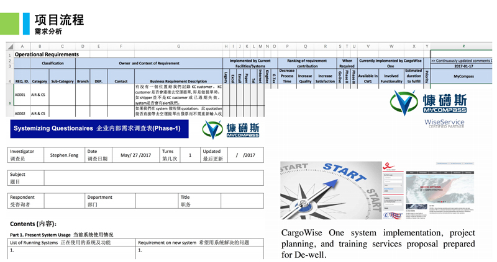Image resolution: width=497 pixels, height=262 pixels.
Task: Open the compass START image thumbnail
Action: [331, 190]
